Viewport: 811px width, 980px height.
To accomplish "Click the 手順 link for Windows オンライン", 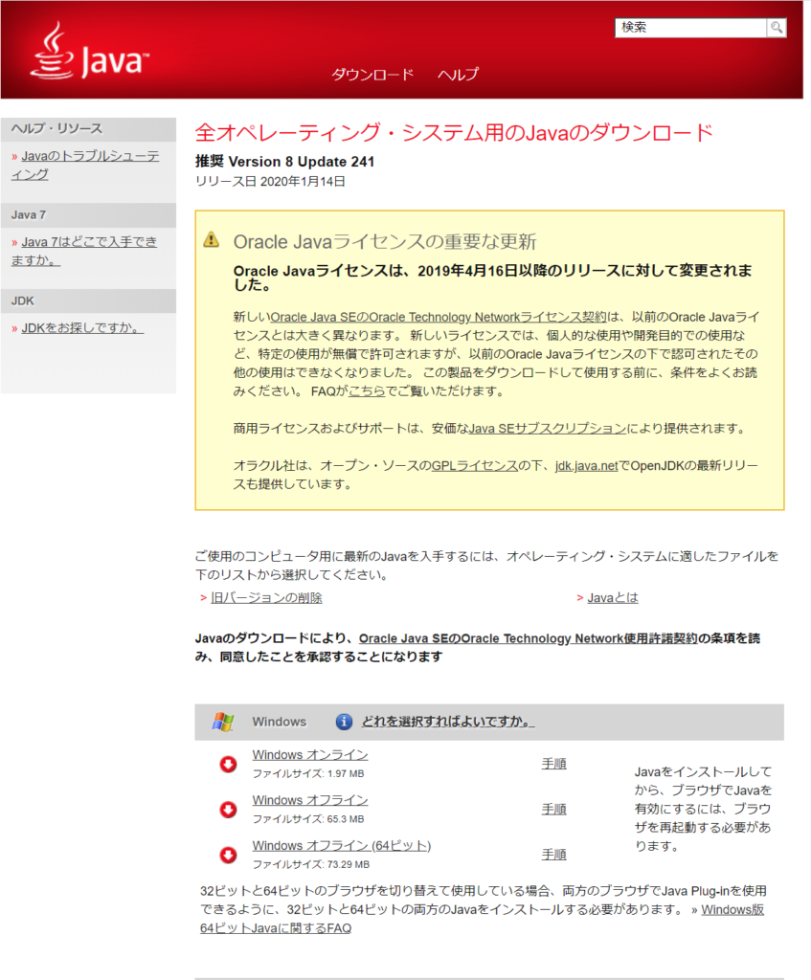I will [553, 764].
